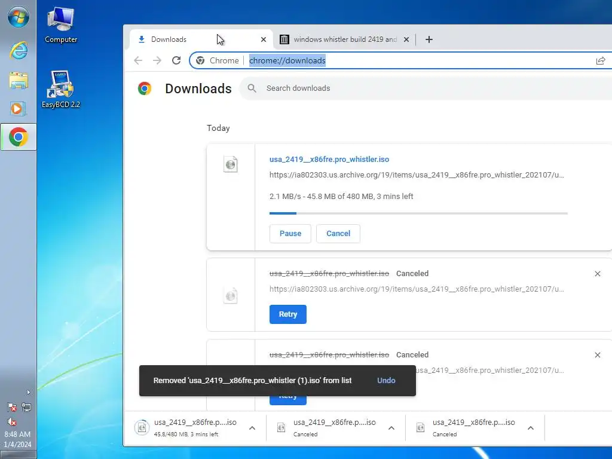612x459 pixels.
Task: Select the EasyBCD 2.2 desktop shortcut
Action: [x=61, y=90]
